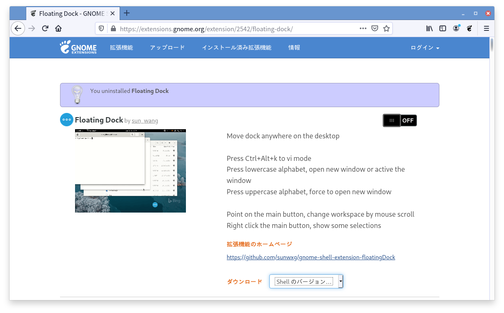Click the GNOME Shell integration foot icon
This screenshot has width=504, height=313.
pos(469,28)
